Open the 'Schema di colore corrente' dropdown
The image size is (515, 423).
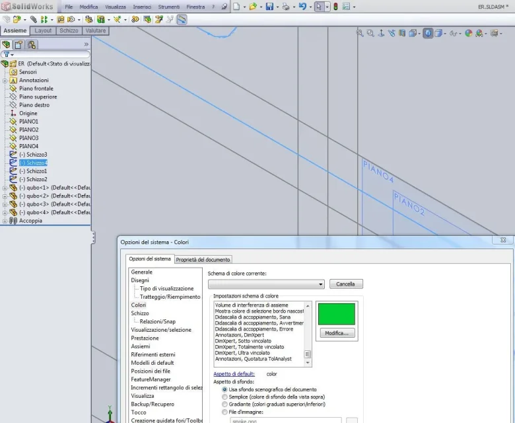(266, 284)
